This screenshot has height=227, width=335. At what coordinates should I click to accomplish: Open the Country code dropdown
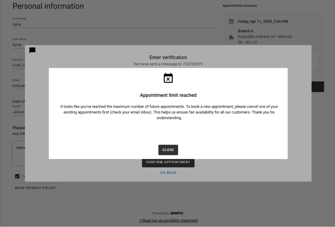point(19,65)
